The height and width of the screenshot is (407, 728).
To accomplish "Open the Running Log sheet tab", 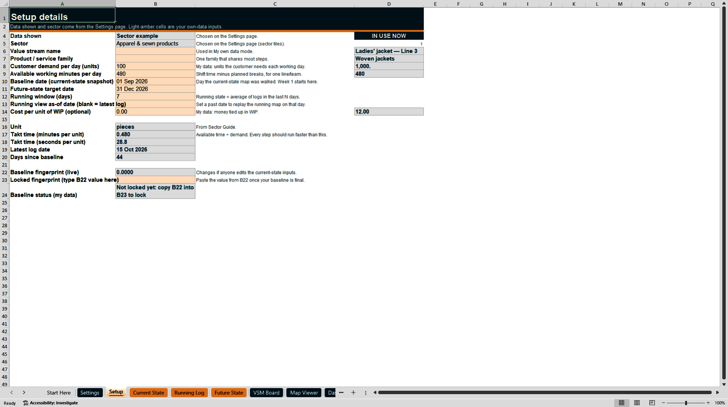I will (x=189, y=393).
